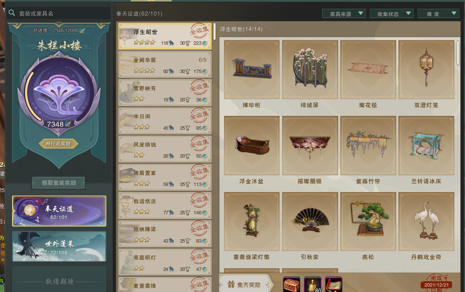Click the 领取套装奖励 button
465x292 pixels.
[59, 183]
